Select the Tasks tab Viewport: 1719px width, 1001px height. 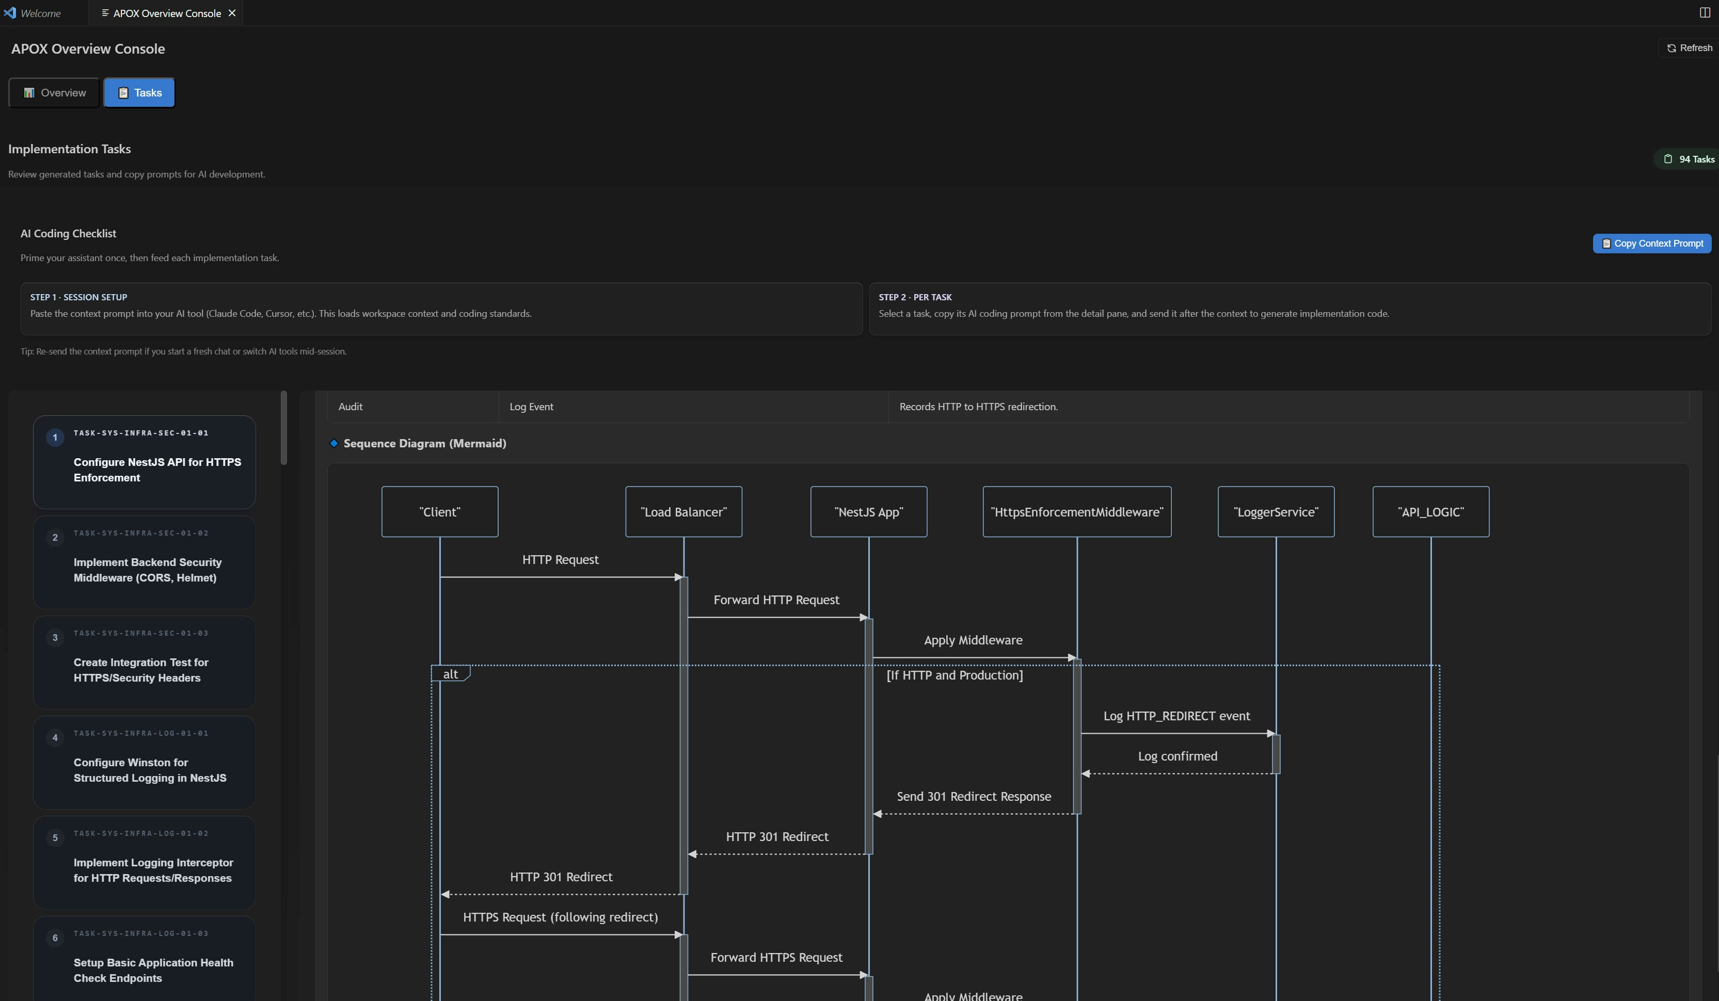pos(139,93)
